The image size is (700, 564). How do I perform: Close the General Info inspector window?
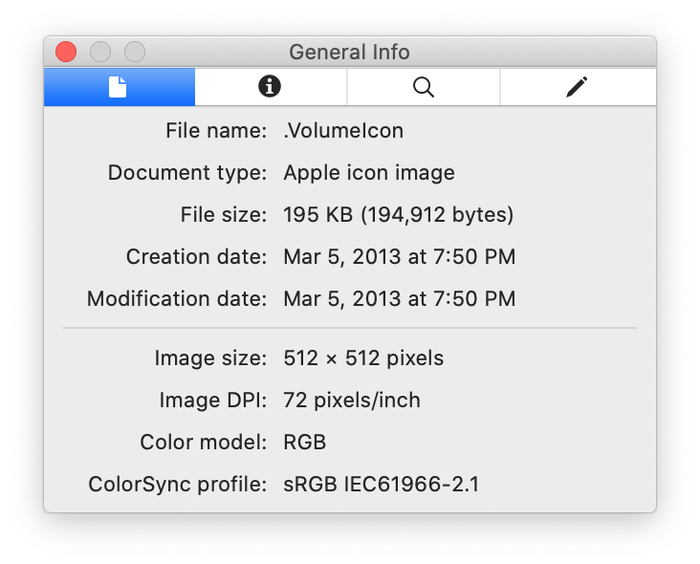[66, 53]
